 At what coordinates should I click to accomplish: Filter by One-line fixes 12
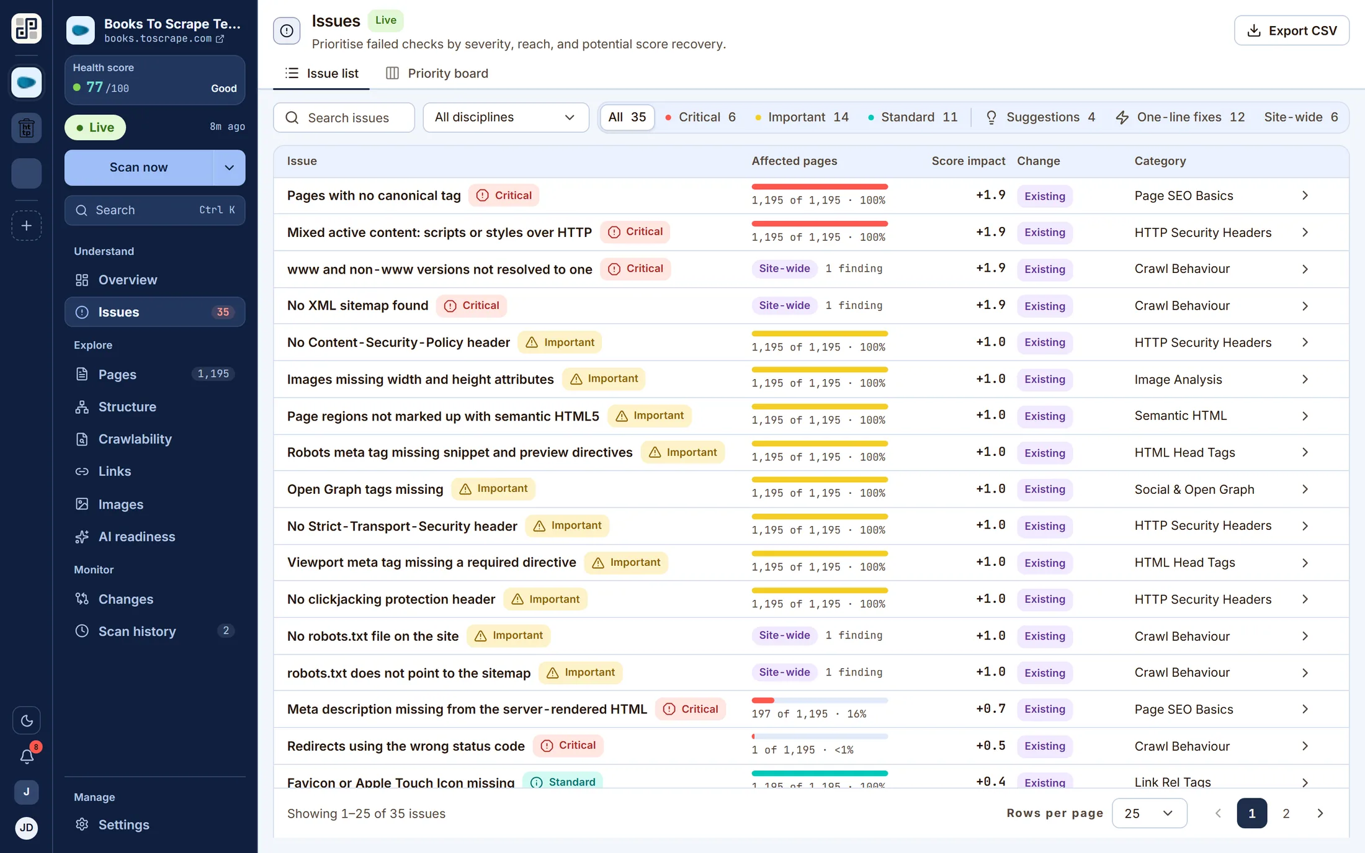pos(1180,117)
